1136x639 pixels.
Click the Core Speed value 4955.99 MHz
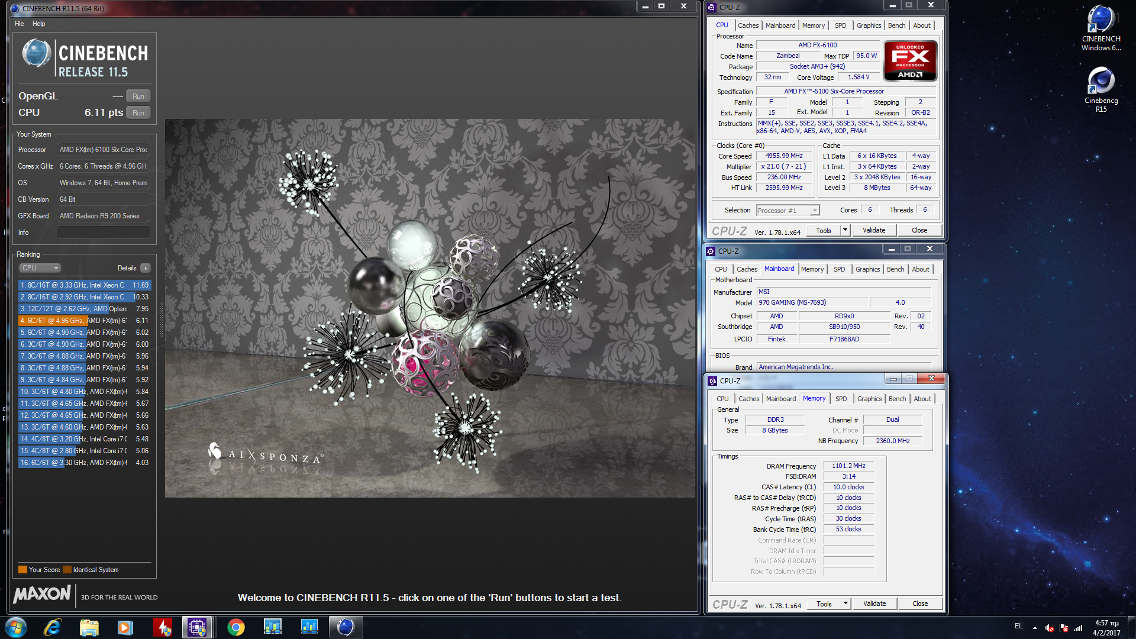[x=784, y=156]
